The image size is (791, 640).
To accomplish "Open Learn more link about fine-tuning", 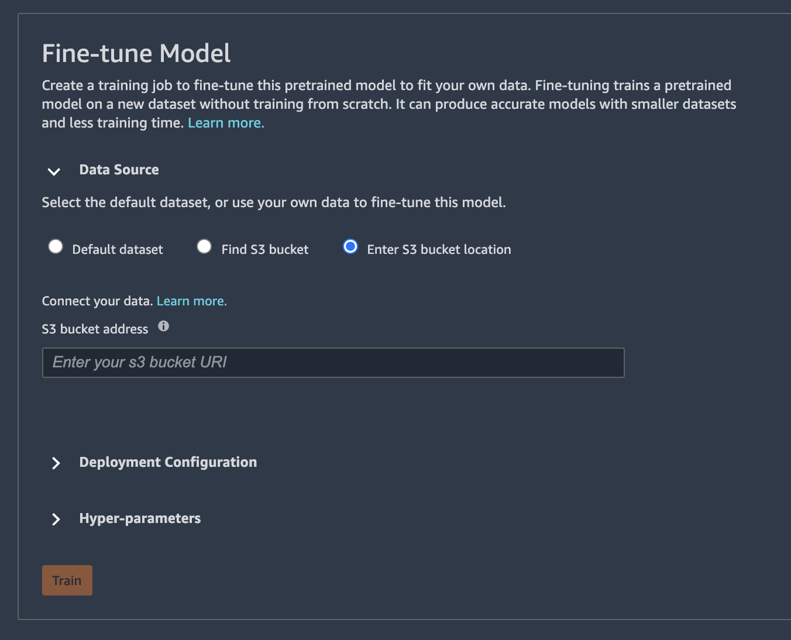I will (226, 123).
